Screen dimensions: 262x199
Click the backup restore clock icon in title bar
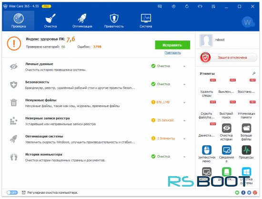[173, 6]
